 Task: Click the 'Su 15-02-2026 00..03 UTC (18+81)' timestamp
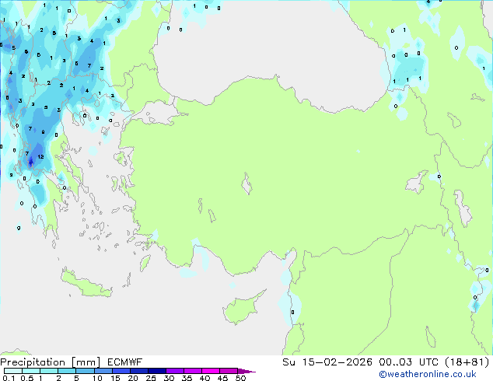pos(386,362)
